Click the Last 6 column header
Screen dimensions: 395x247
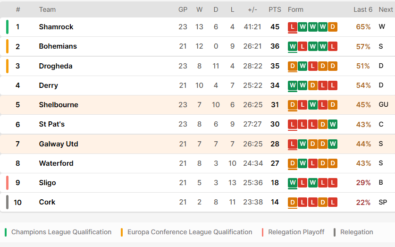(363, 9)
